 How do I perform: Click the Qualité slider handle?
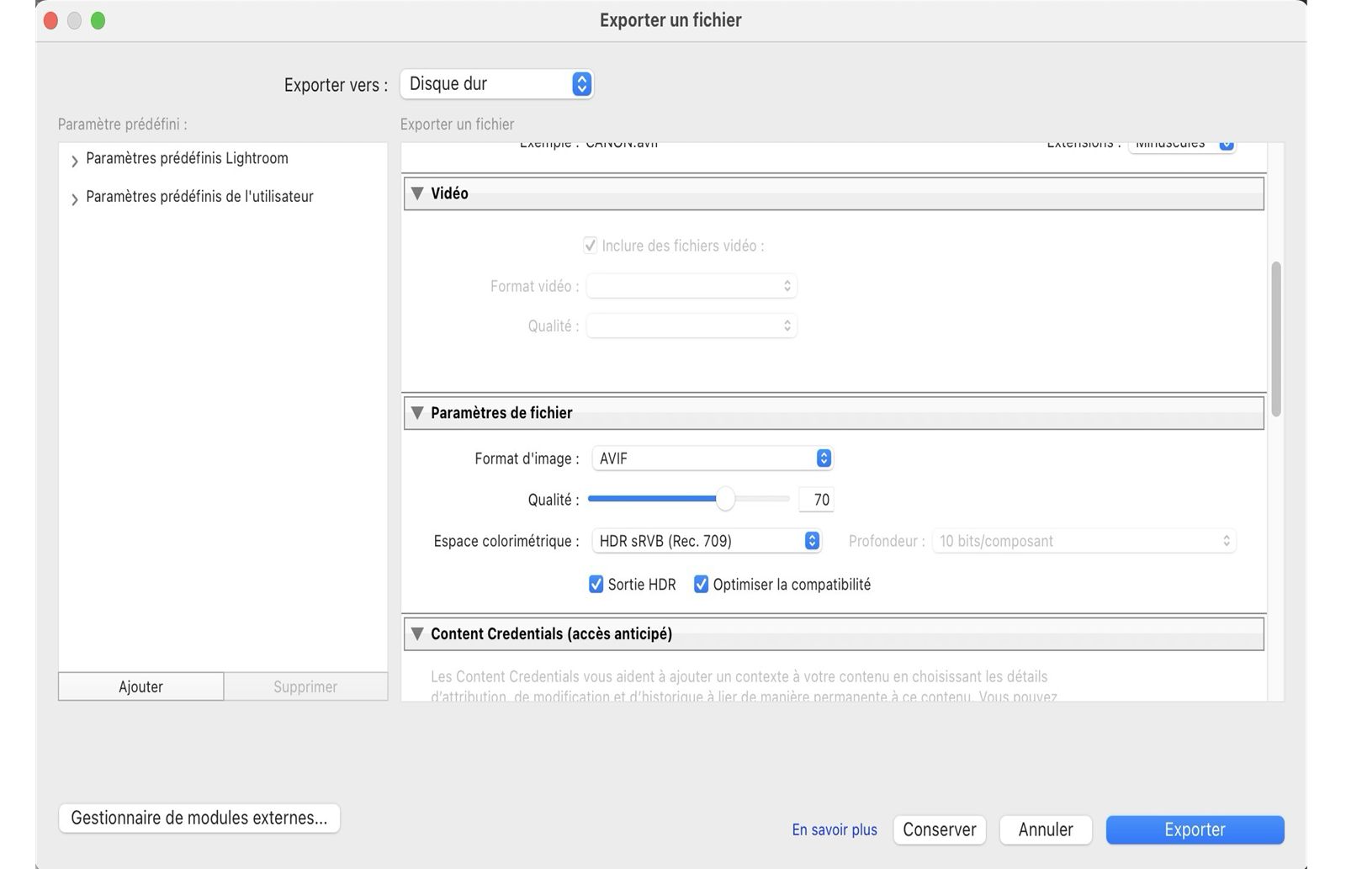(725, 500)
